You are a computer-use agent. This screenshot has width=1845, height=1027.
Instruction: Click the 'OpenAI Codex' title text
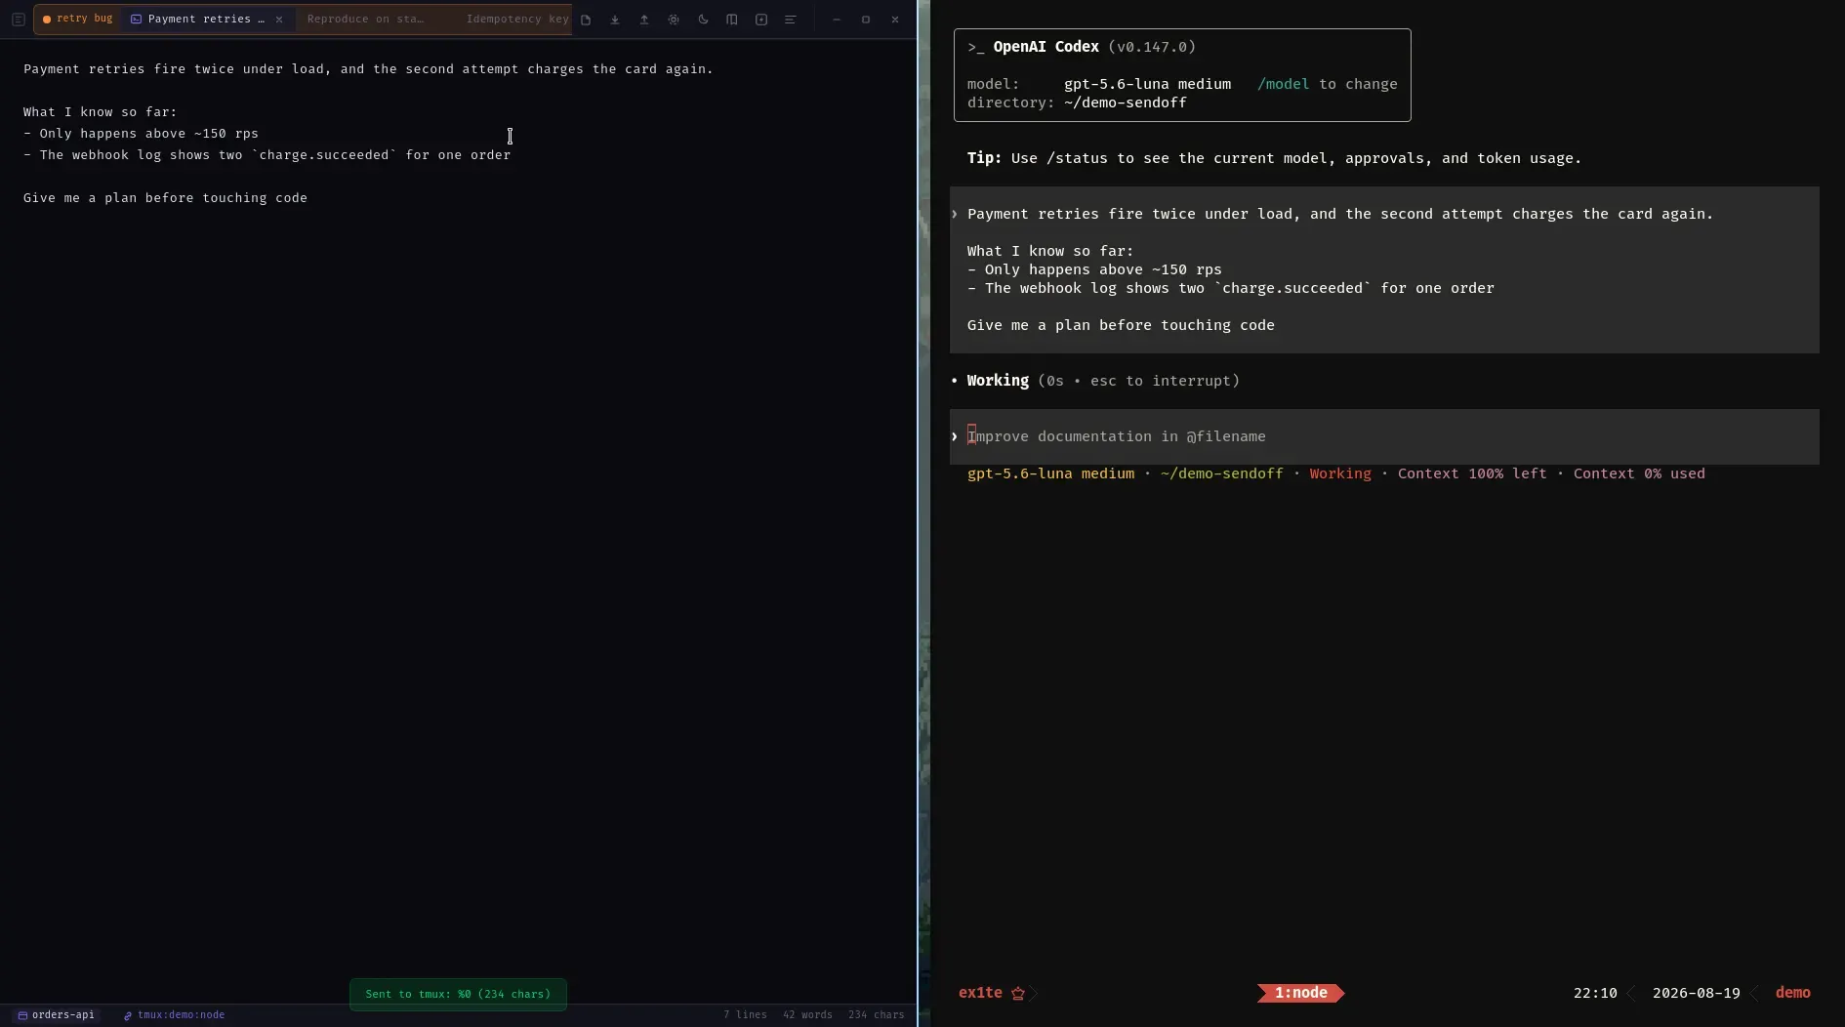(1045, 47)
